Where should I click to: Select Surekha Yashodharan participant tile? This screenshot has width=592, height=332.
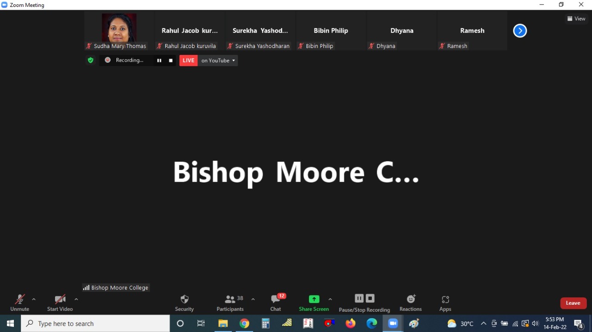point(260,31)
